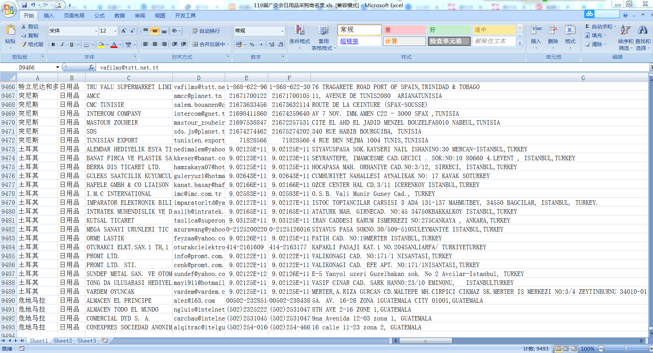Click the zoom slider in status bar

point(626,349)
